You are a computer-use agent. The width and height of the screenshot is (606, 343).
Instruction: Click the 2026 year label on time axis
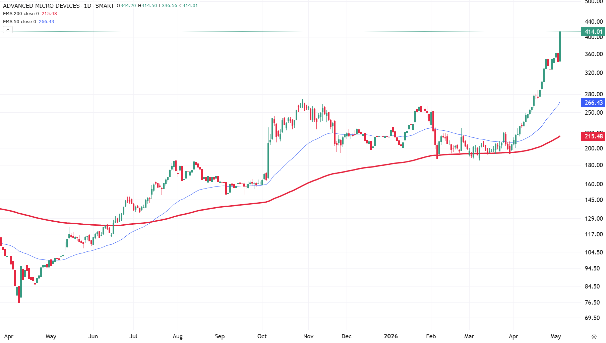coord(391,336)
